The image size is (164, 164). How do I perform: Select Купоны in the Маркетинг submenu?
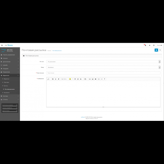6,86
